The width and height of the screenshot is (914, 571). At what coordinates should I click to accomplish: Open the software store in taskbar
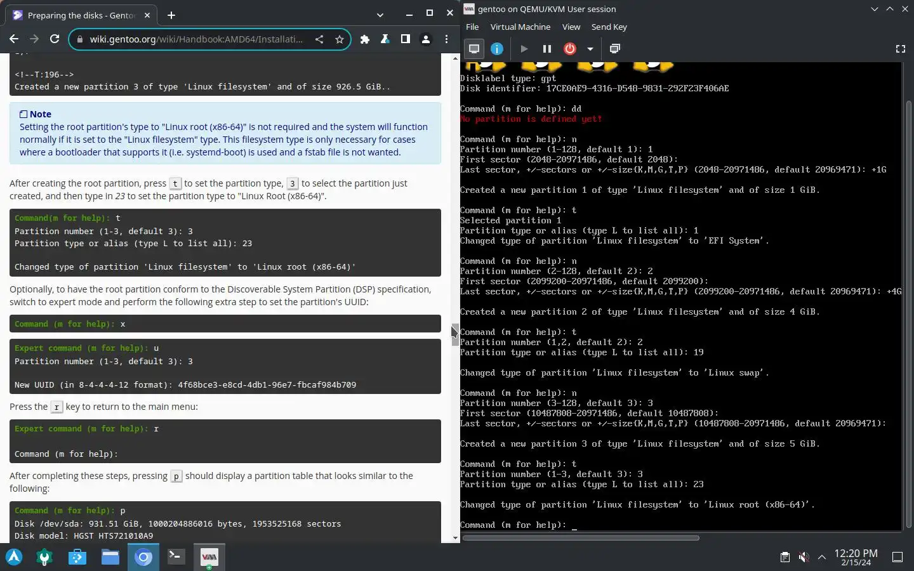77,557
